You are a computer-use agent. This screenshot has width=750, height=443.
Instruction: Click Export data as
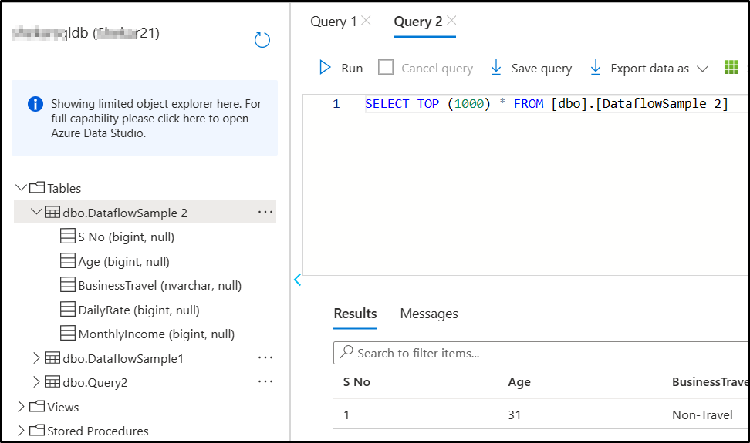click(x=650, y=68)
